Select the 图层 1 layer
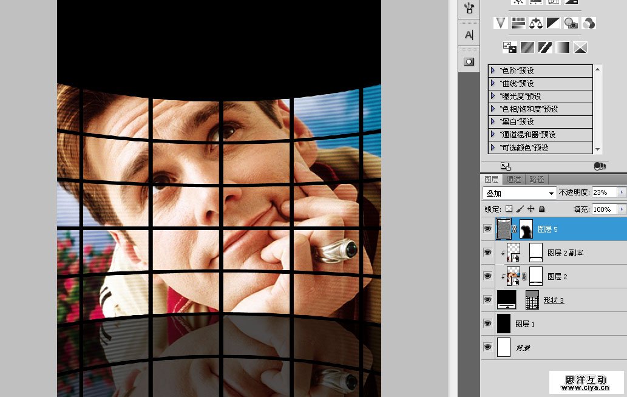627x397 pixels. tap(524, 324)
